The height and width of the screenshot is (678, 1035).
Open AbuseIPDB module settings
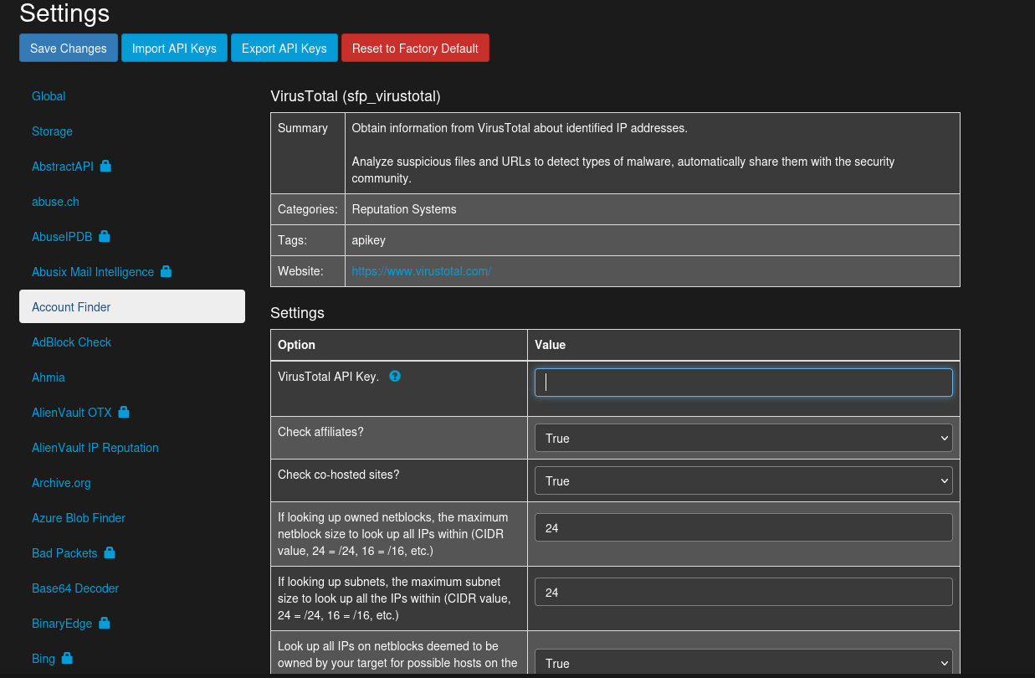coord(62,237)
